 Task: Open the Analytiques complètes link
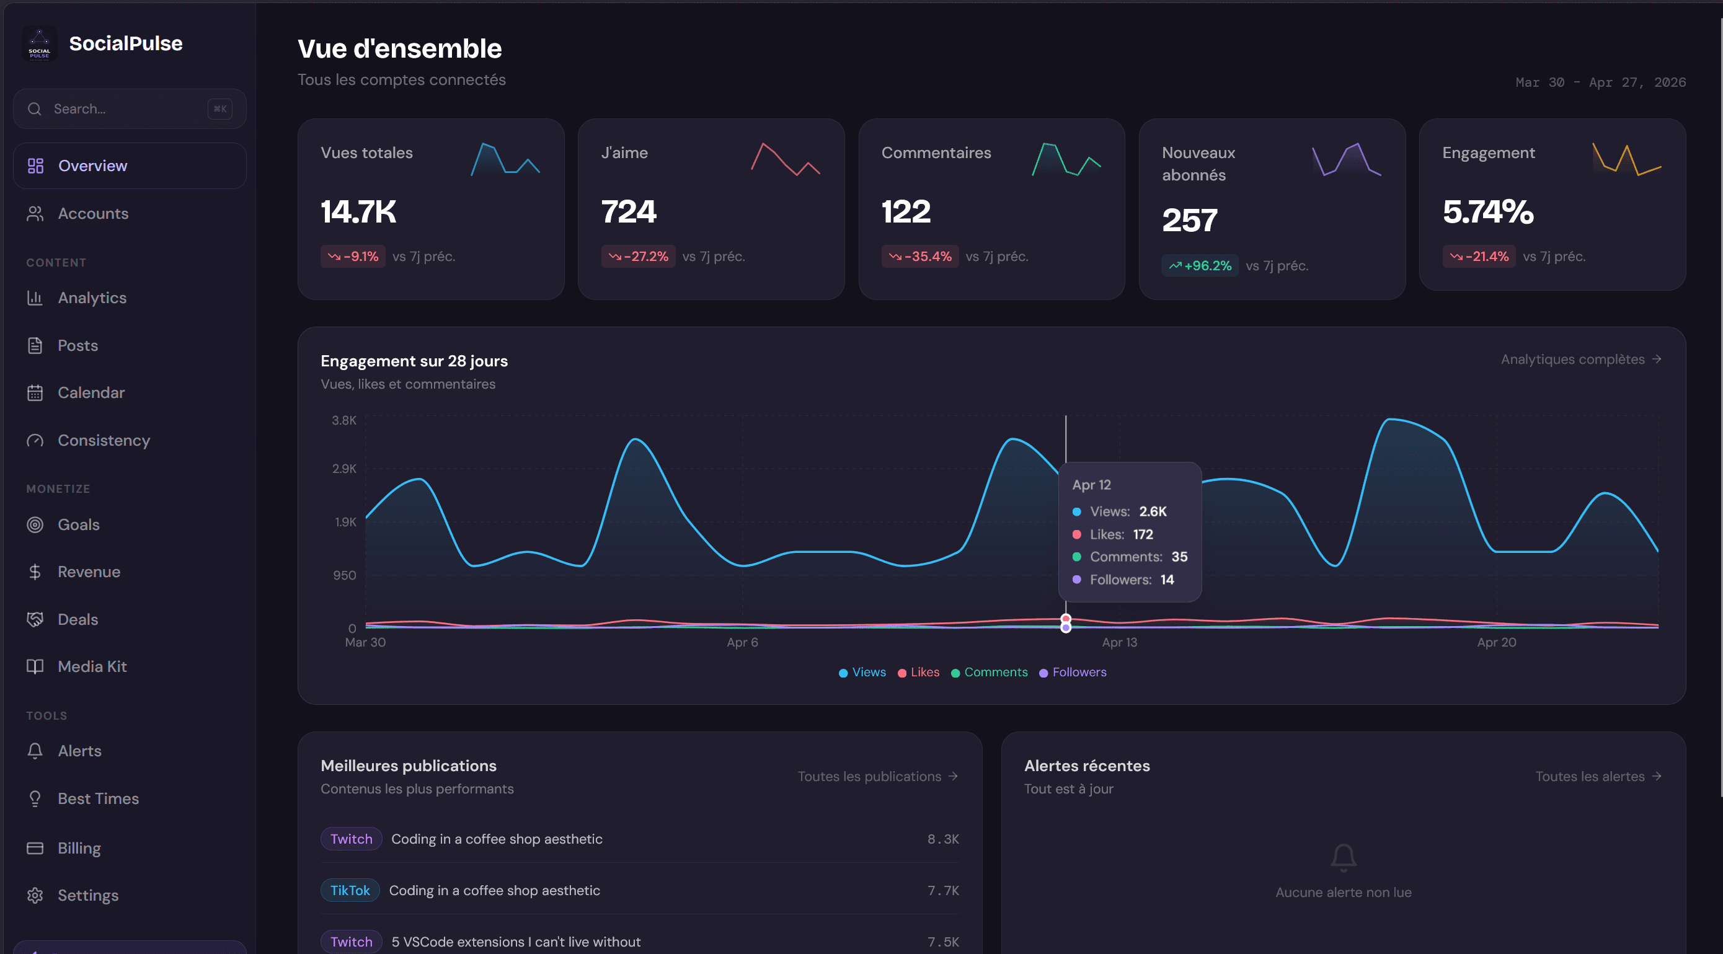[1581, 360]
